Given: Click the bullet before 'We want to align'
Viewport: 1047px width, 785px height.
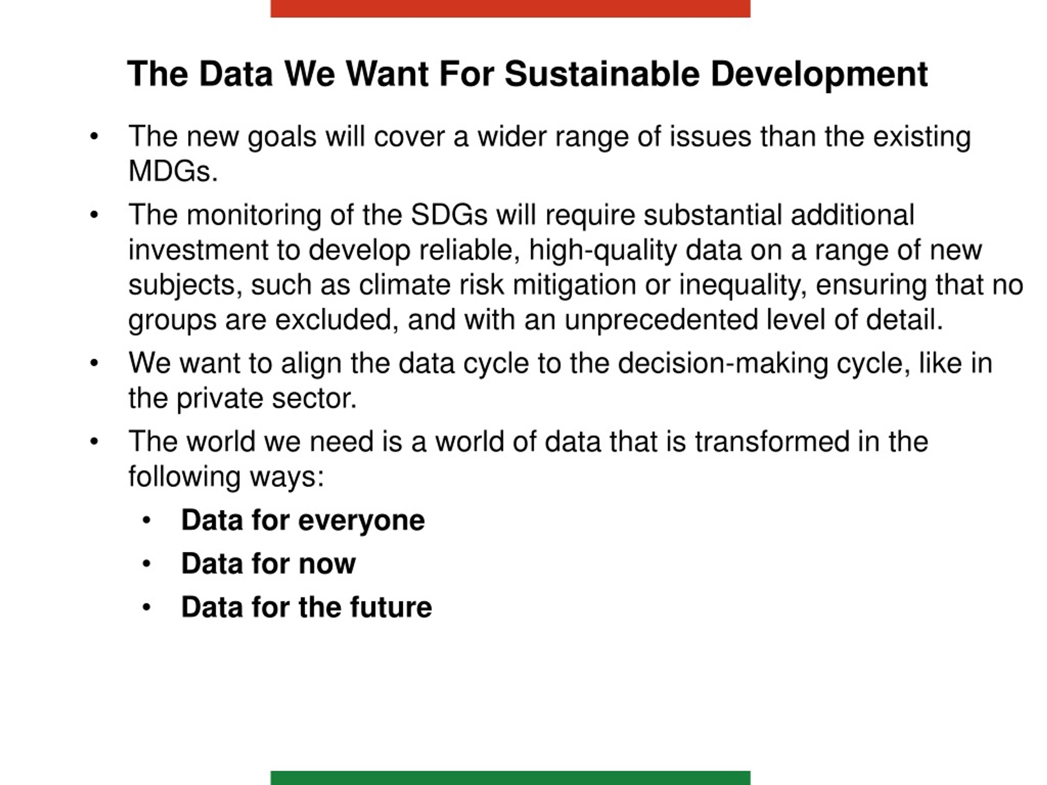Looking at the screenshot, I should (x=94, y=363).
